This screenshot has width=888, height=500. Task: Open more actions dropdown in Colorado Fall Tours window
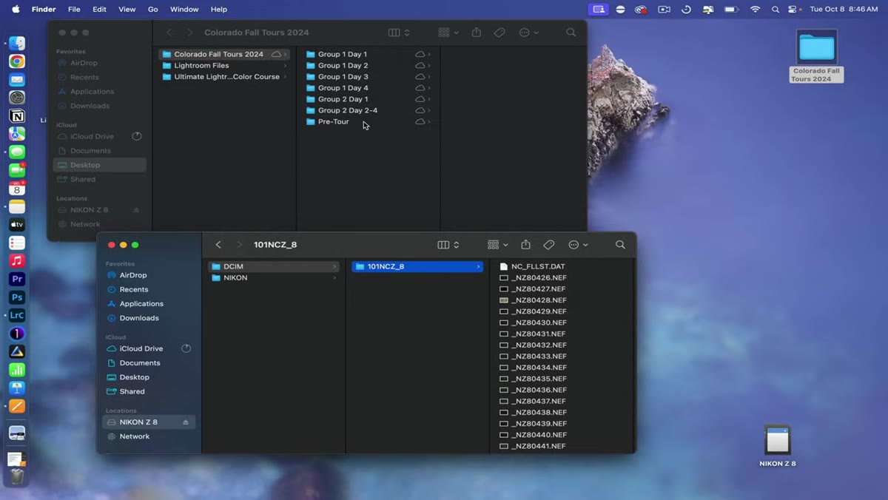point(528,33)
